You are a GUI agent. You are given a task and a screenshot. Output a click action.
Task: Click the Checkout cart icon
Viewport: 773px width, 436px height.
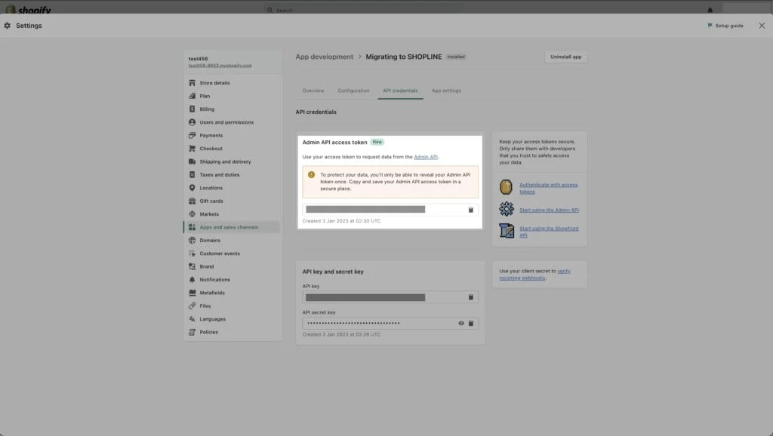(192, 149)
